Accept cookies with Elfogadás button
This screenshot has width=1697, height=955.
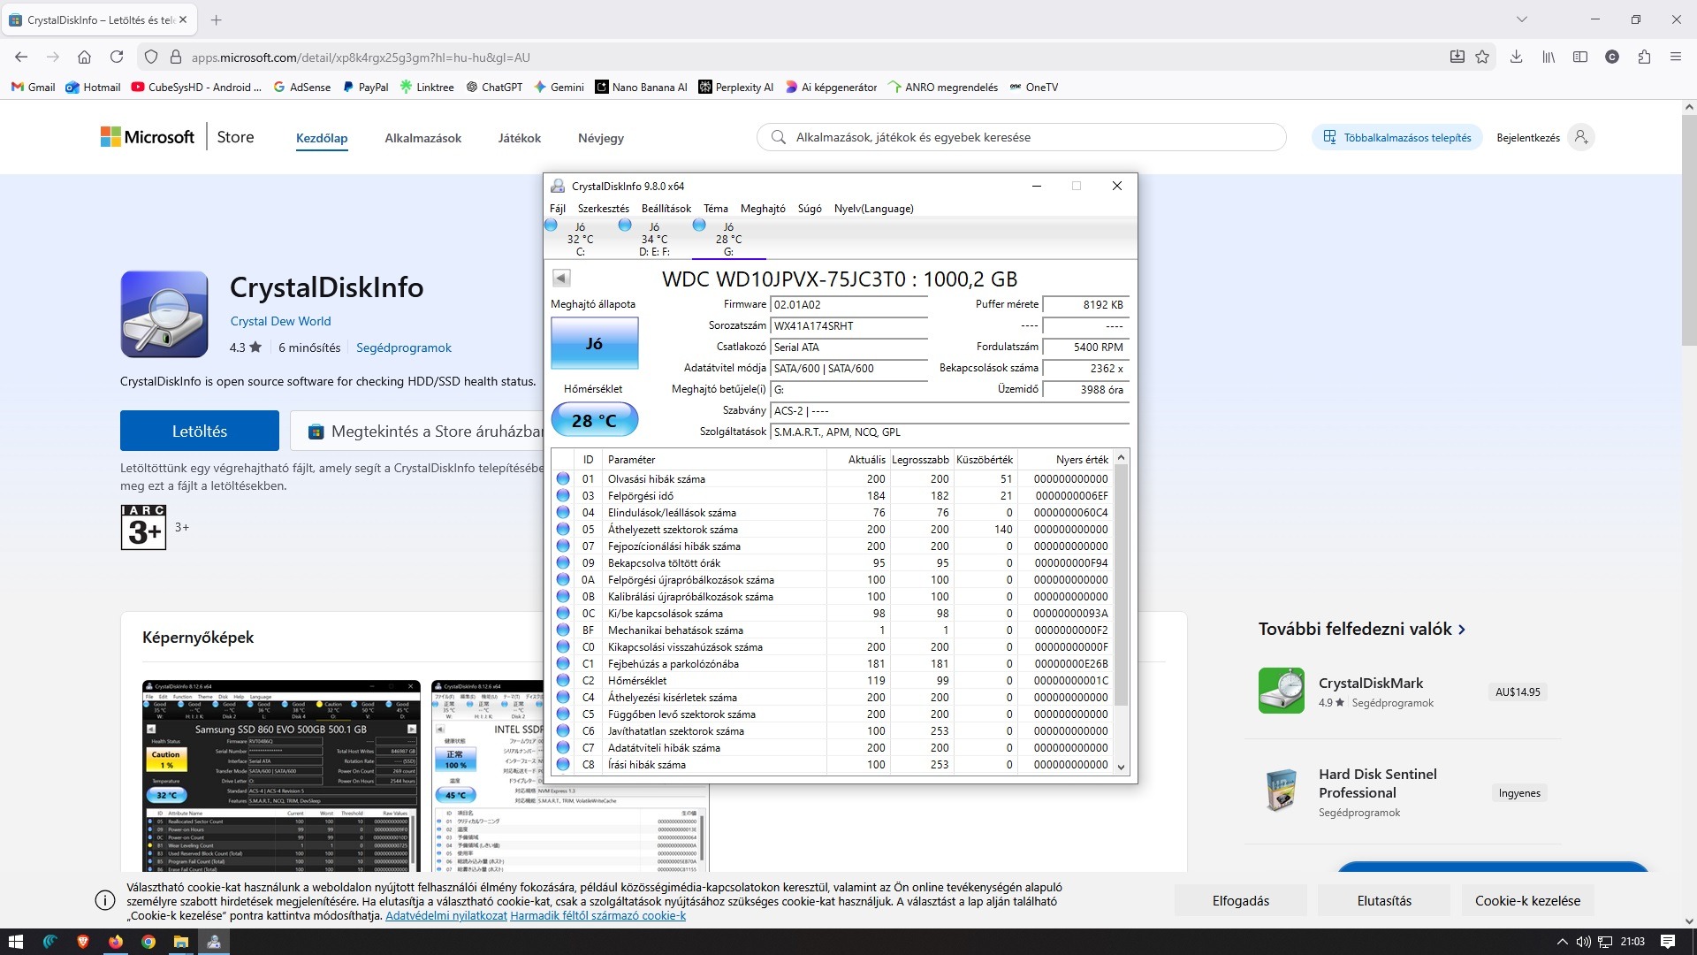tap(1240, 901)
